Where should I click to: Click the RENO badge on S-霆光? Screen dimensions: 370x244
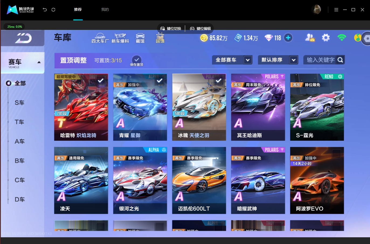(x=332, y=77)
